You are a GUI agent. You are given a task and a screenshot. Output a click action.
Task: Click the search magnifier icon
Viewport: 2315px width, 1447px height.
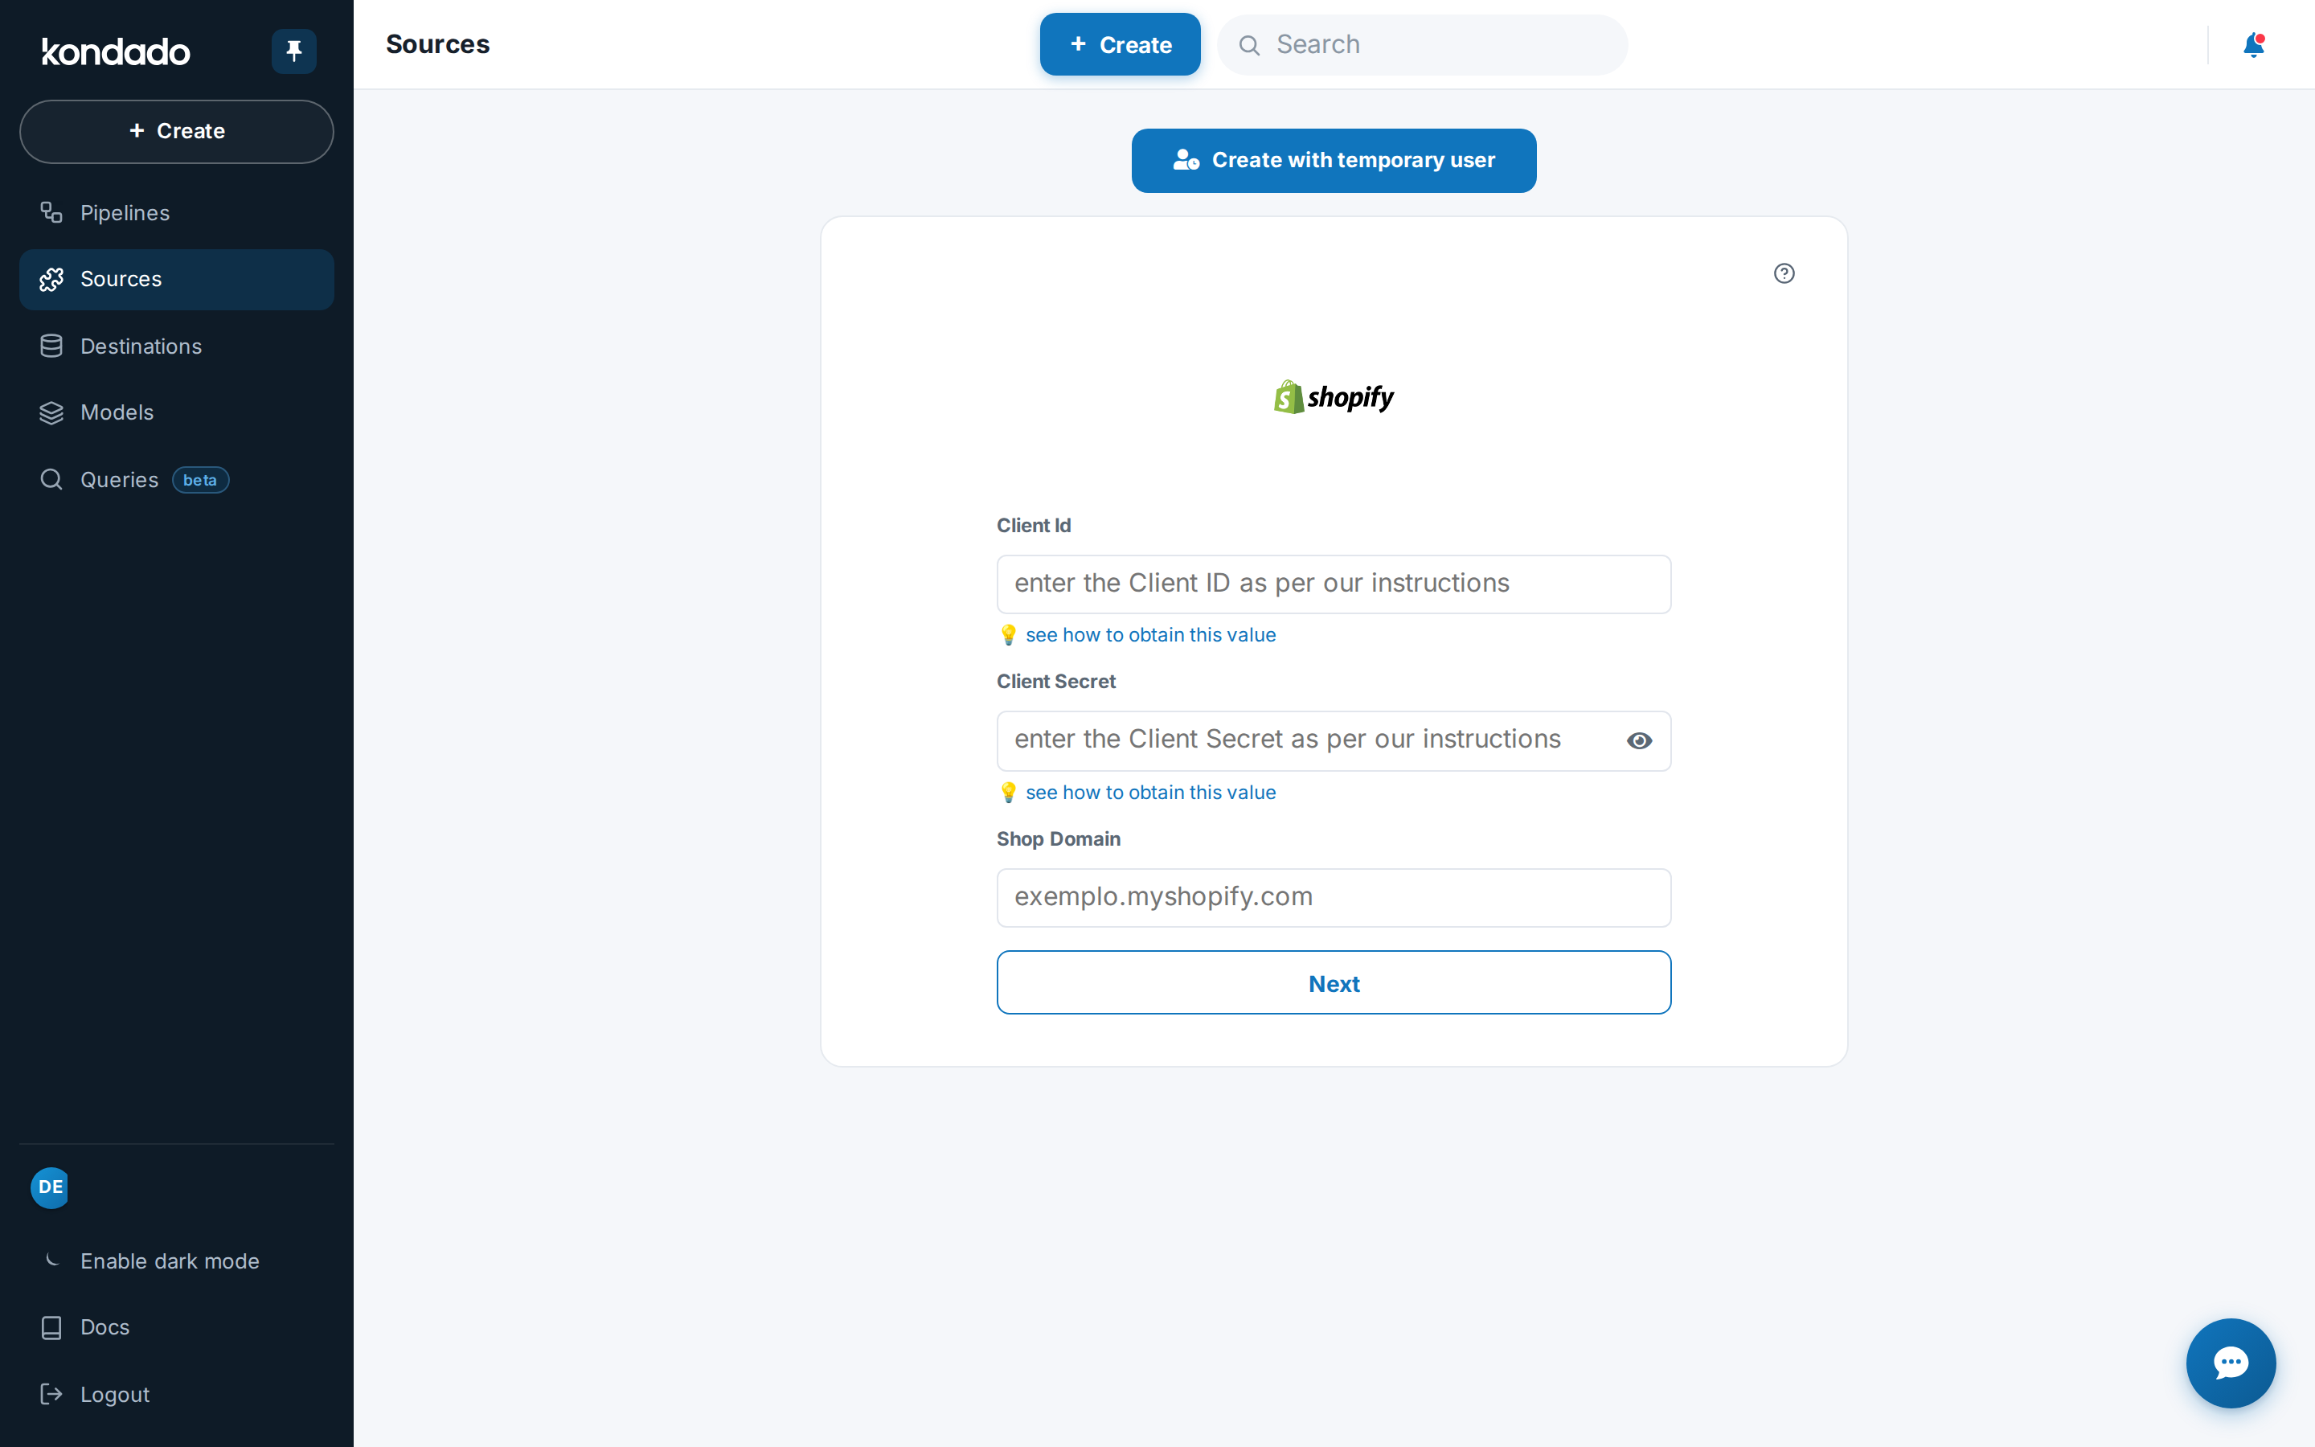pyautogui.click(x=1249, y=45)
